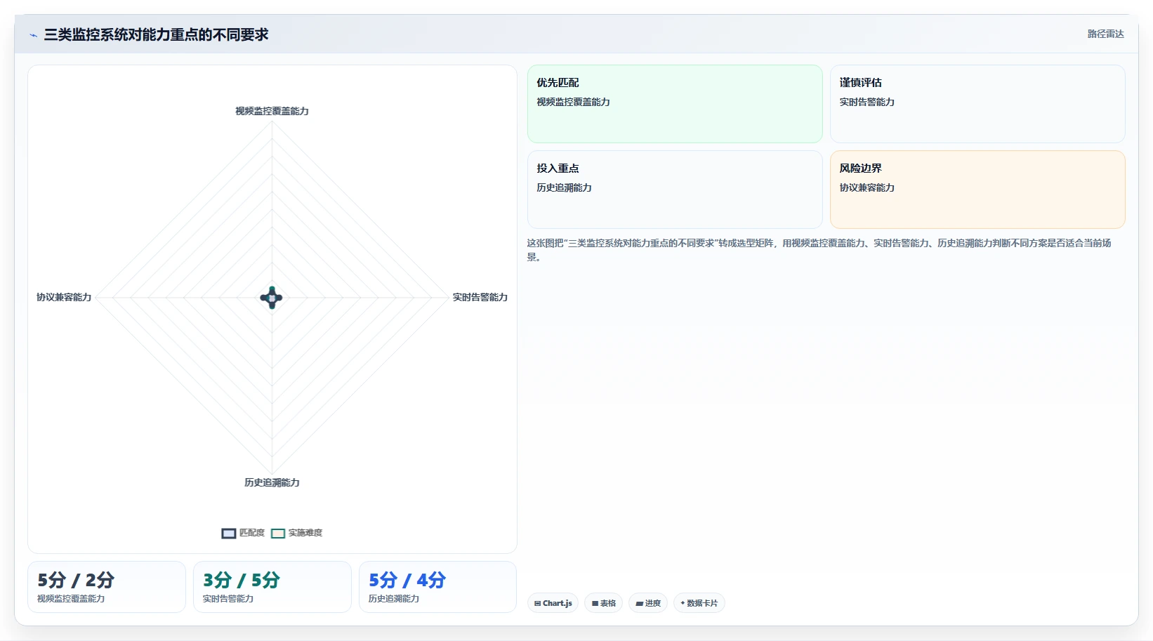Viewport: 1153px width, 641px height.
Task: Click the 历史追溯能力 radar axis label
Action: 272,482
